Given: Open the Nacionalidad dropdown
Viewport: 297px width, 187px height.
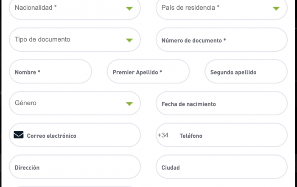Looking at the screenshot, I should coord(75,8).
